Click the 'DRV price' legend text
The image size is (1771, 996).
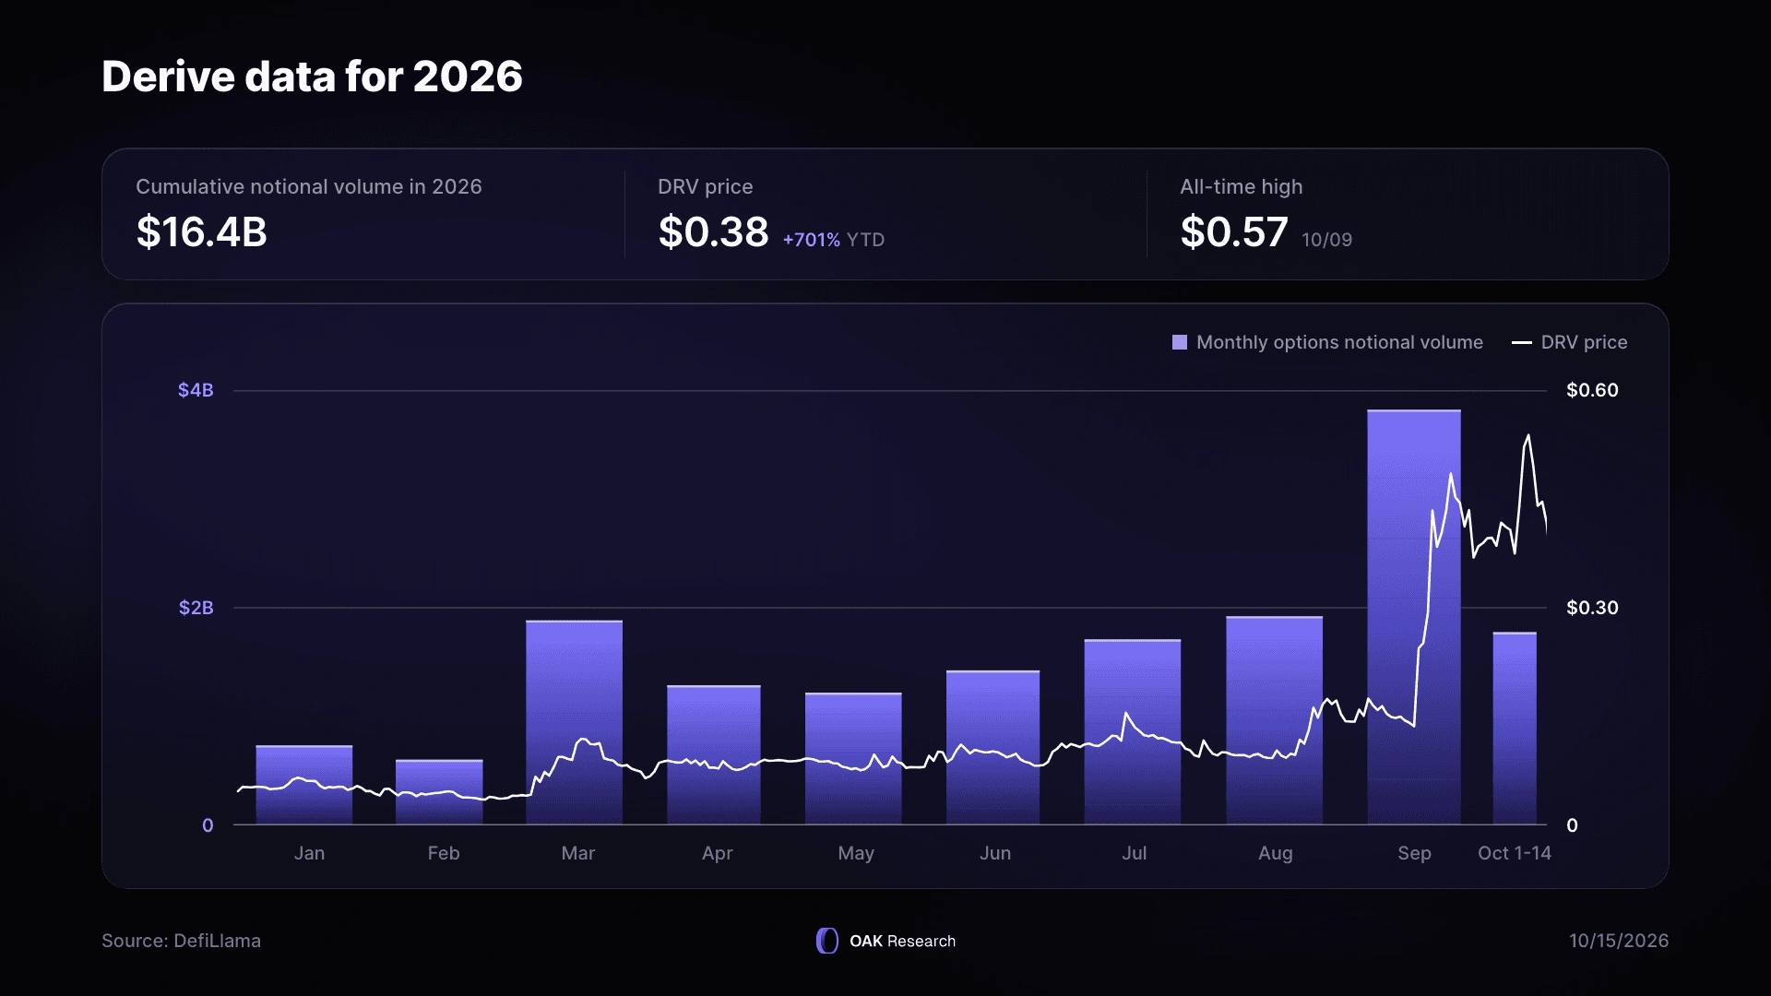1584,342
